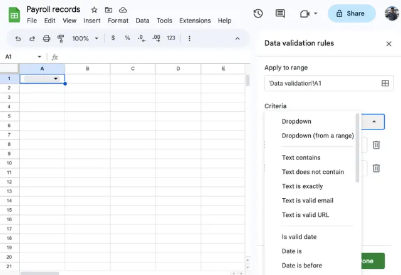Select the paint format tool
This screenshot has height=275, width=401.
point(61,38)
